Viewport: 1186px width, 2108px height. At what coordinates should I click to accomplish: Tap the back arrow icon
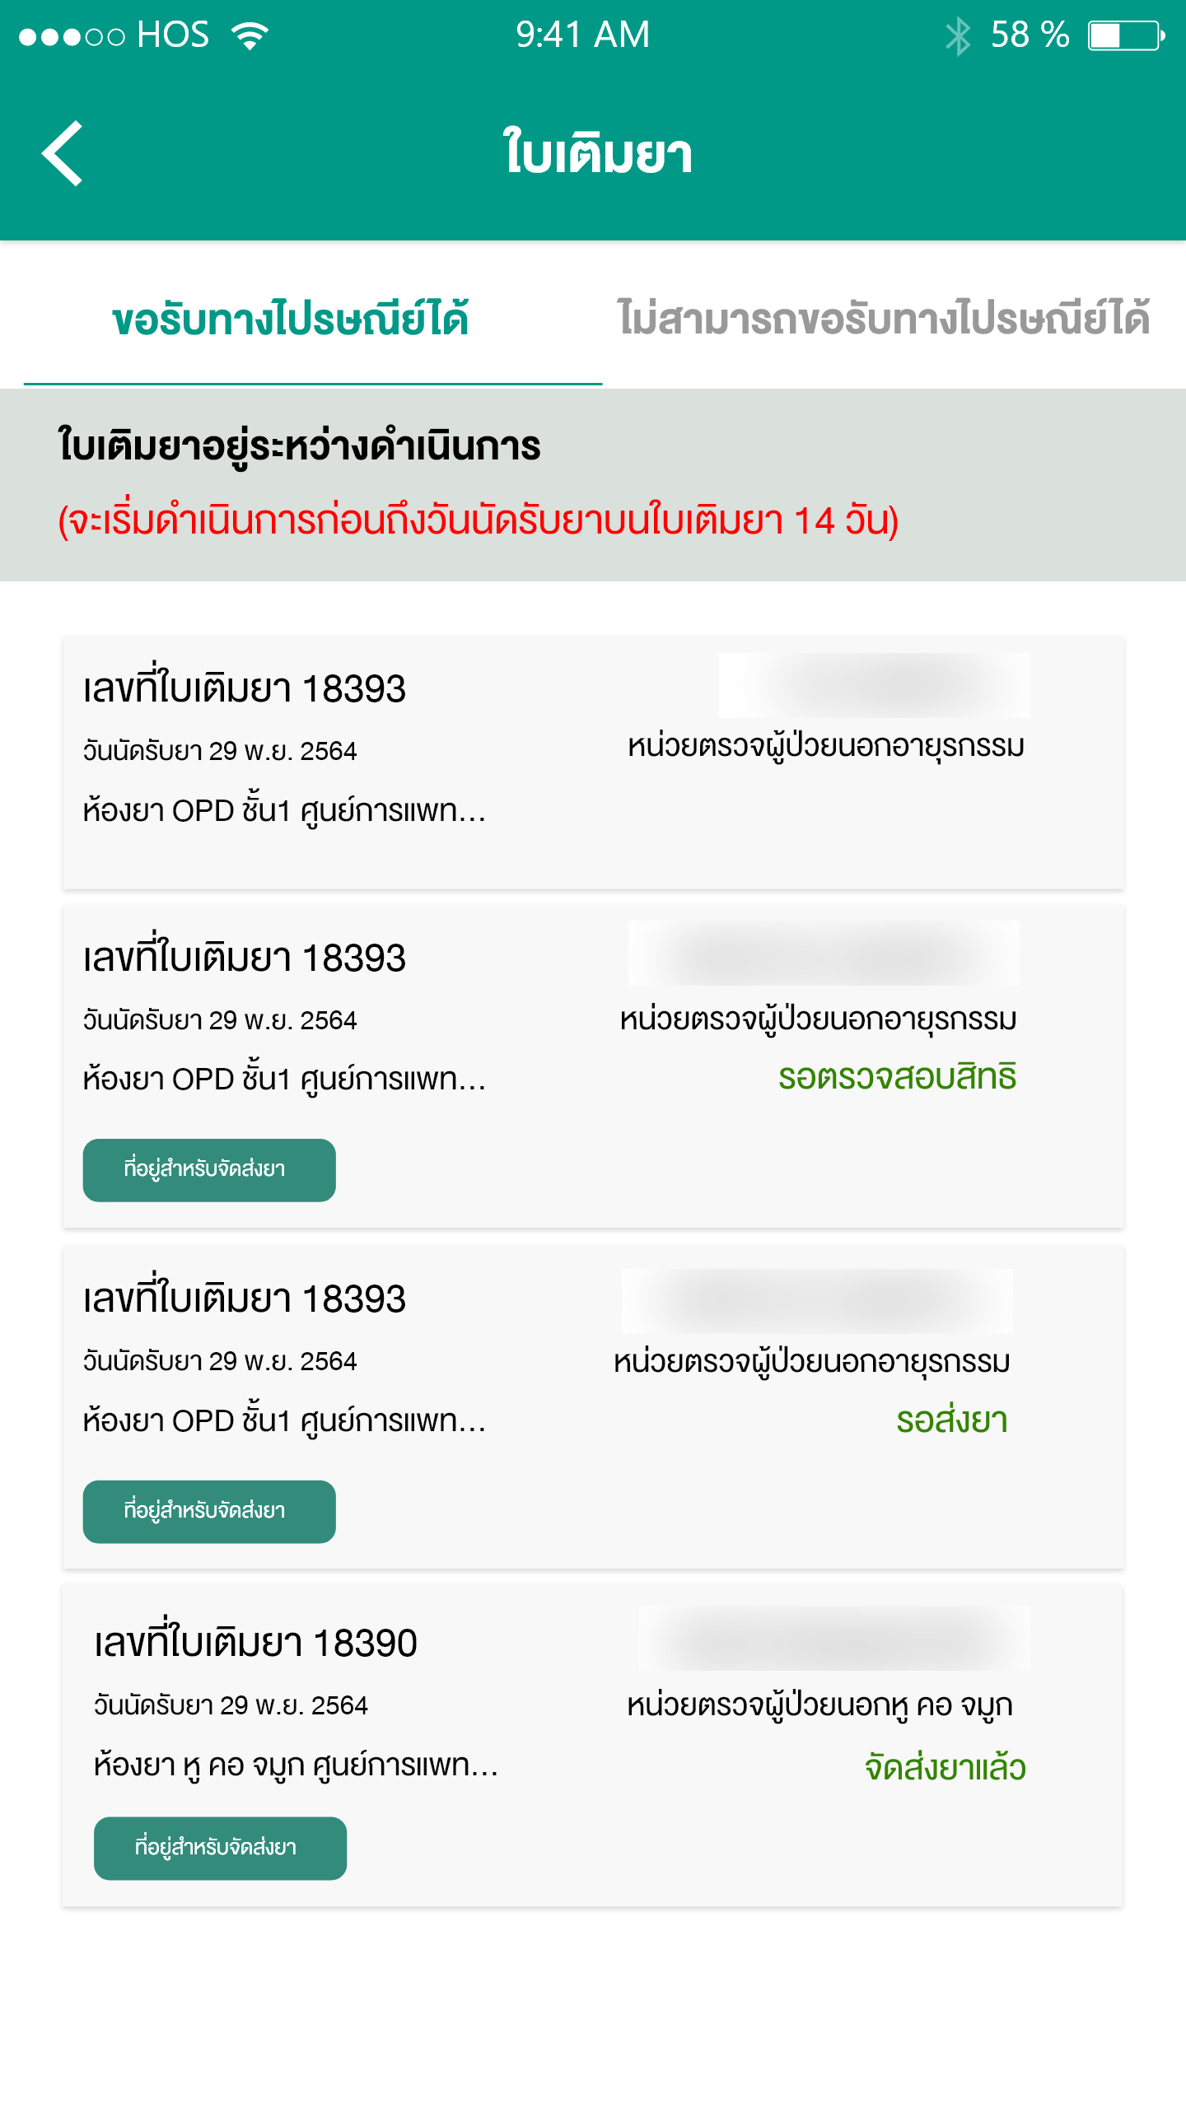coord(63,153)
